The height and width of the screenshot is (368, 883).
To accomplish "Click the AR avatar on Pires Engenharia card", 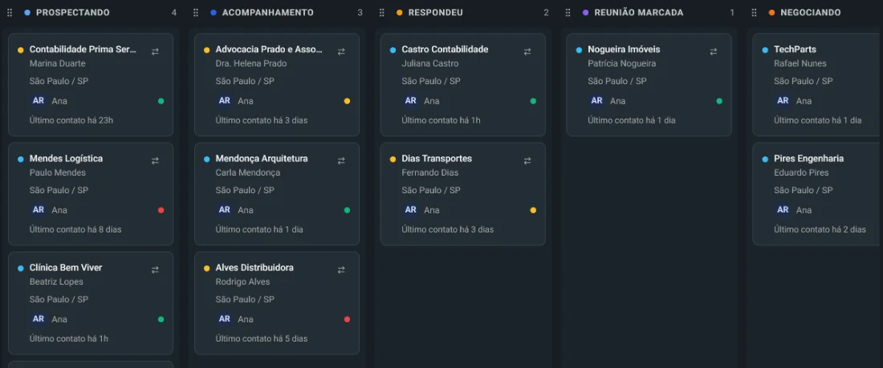I will pos(783,210).
